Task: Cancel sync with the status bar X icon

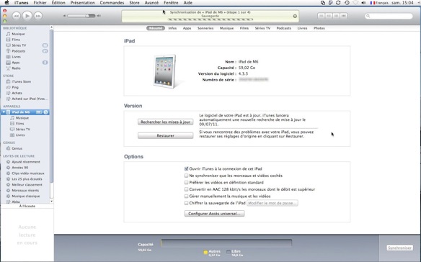Action: click(295, 16)
